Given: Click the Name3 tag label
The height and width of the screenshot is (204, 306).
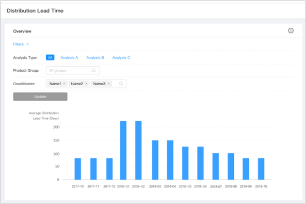Looking at the screenshot, I should click(99, 84).
